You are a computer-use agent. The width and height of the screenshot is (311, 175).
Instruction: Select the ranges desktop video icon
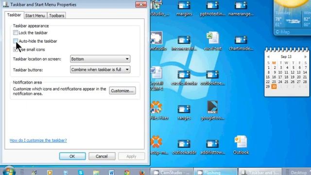click(184, 112)
